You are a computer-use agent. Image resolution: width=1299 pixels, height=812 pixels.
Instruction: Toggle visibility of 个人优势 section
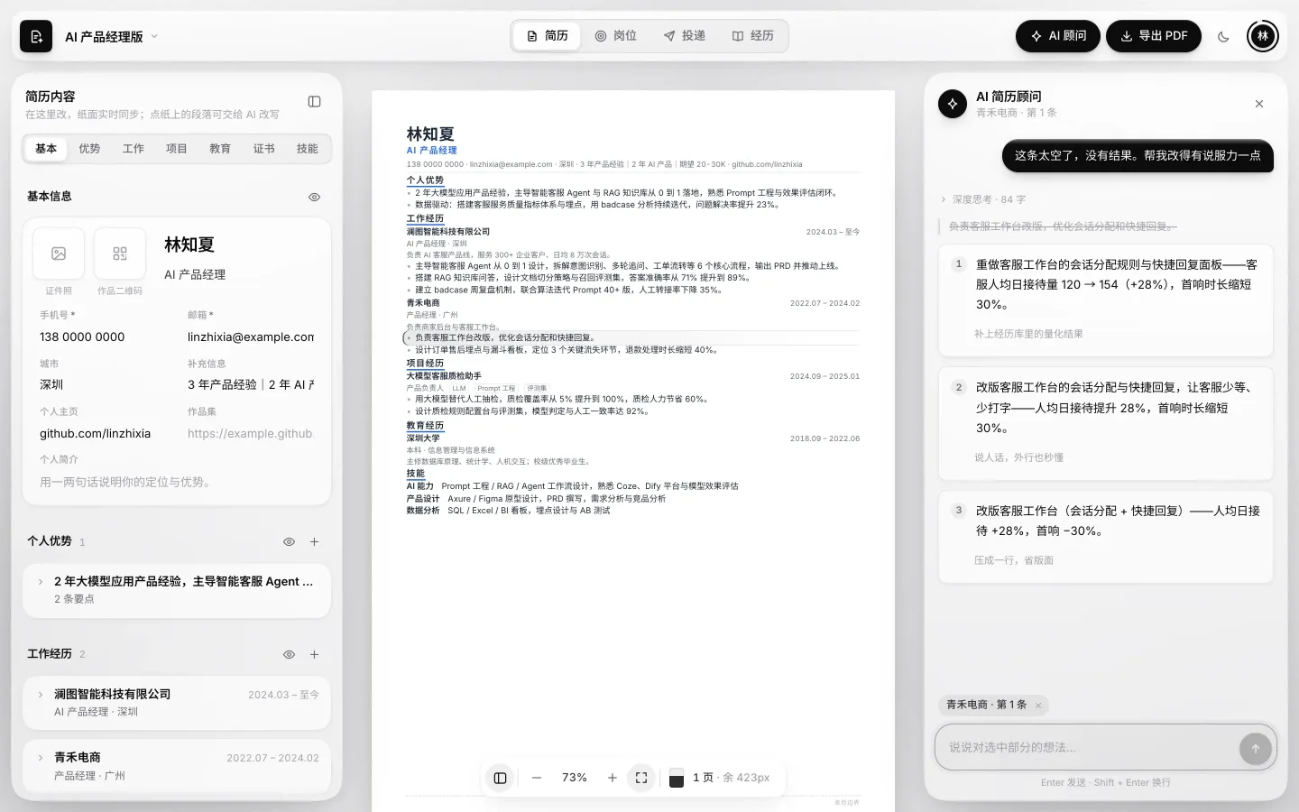(290, 542)
